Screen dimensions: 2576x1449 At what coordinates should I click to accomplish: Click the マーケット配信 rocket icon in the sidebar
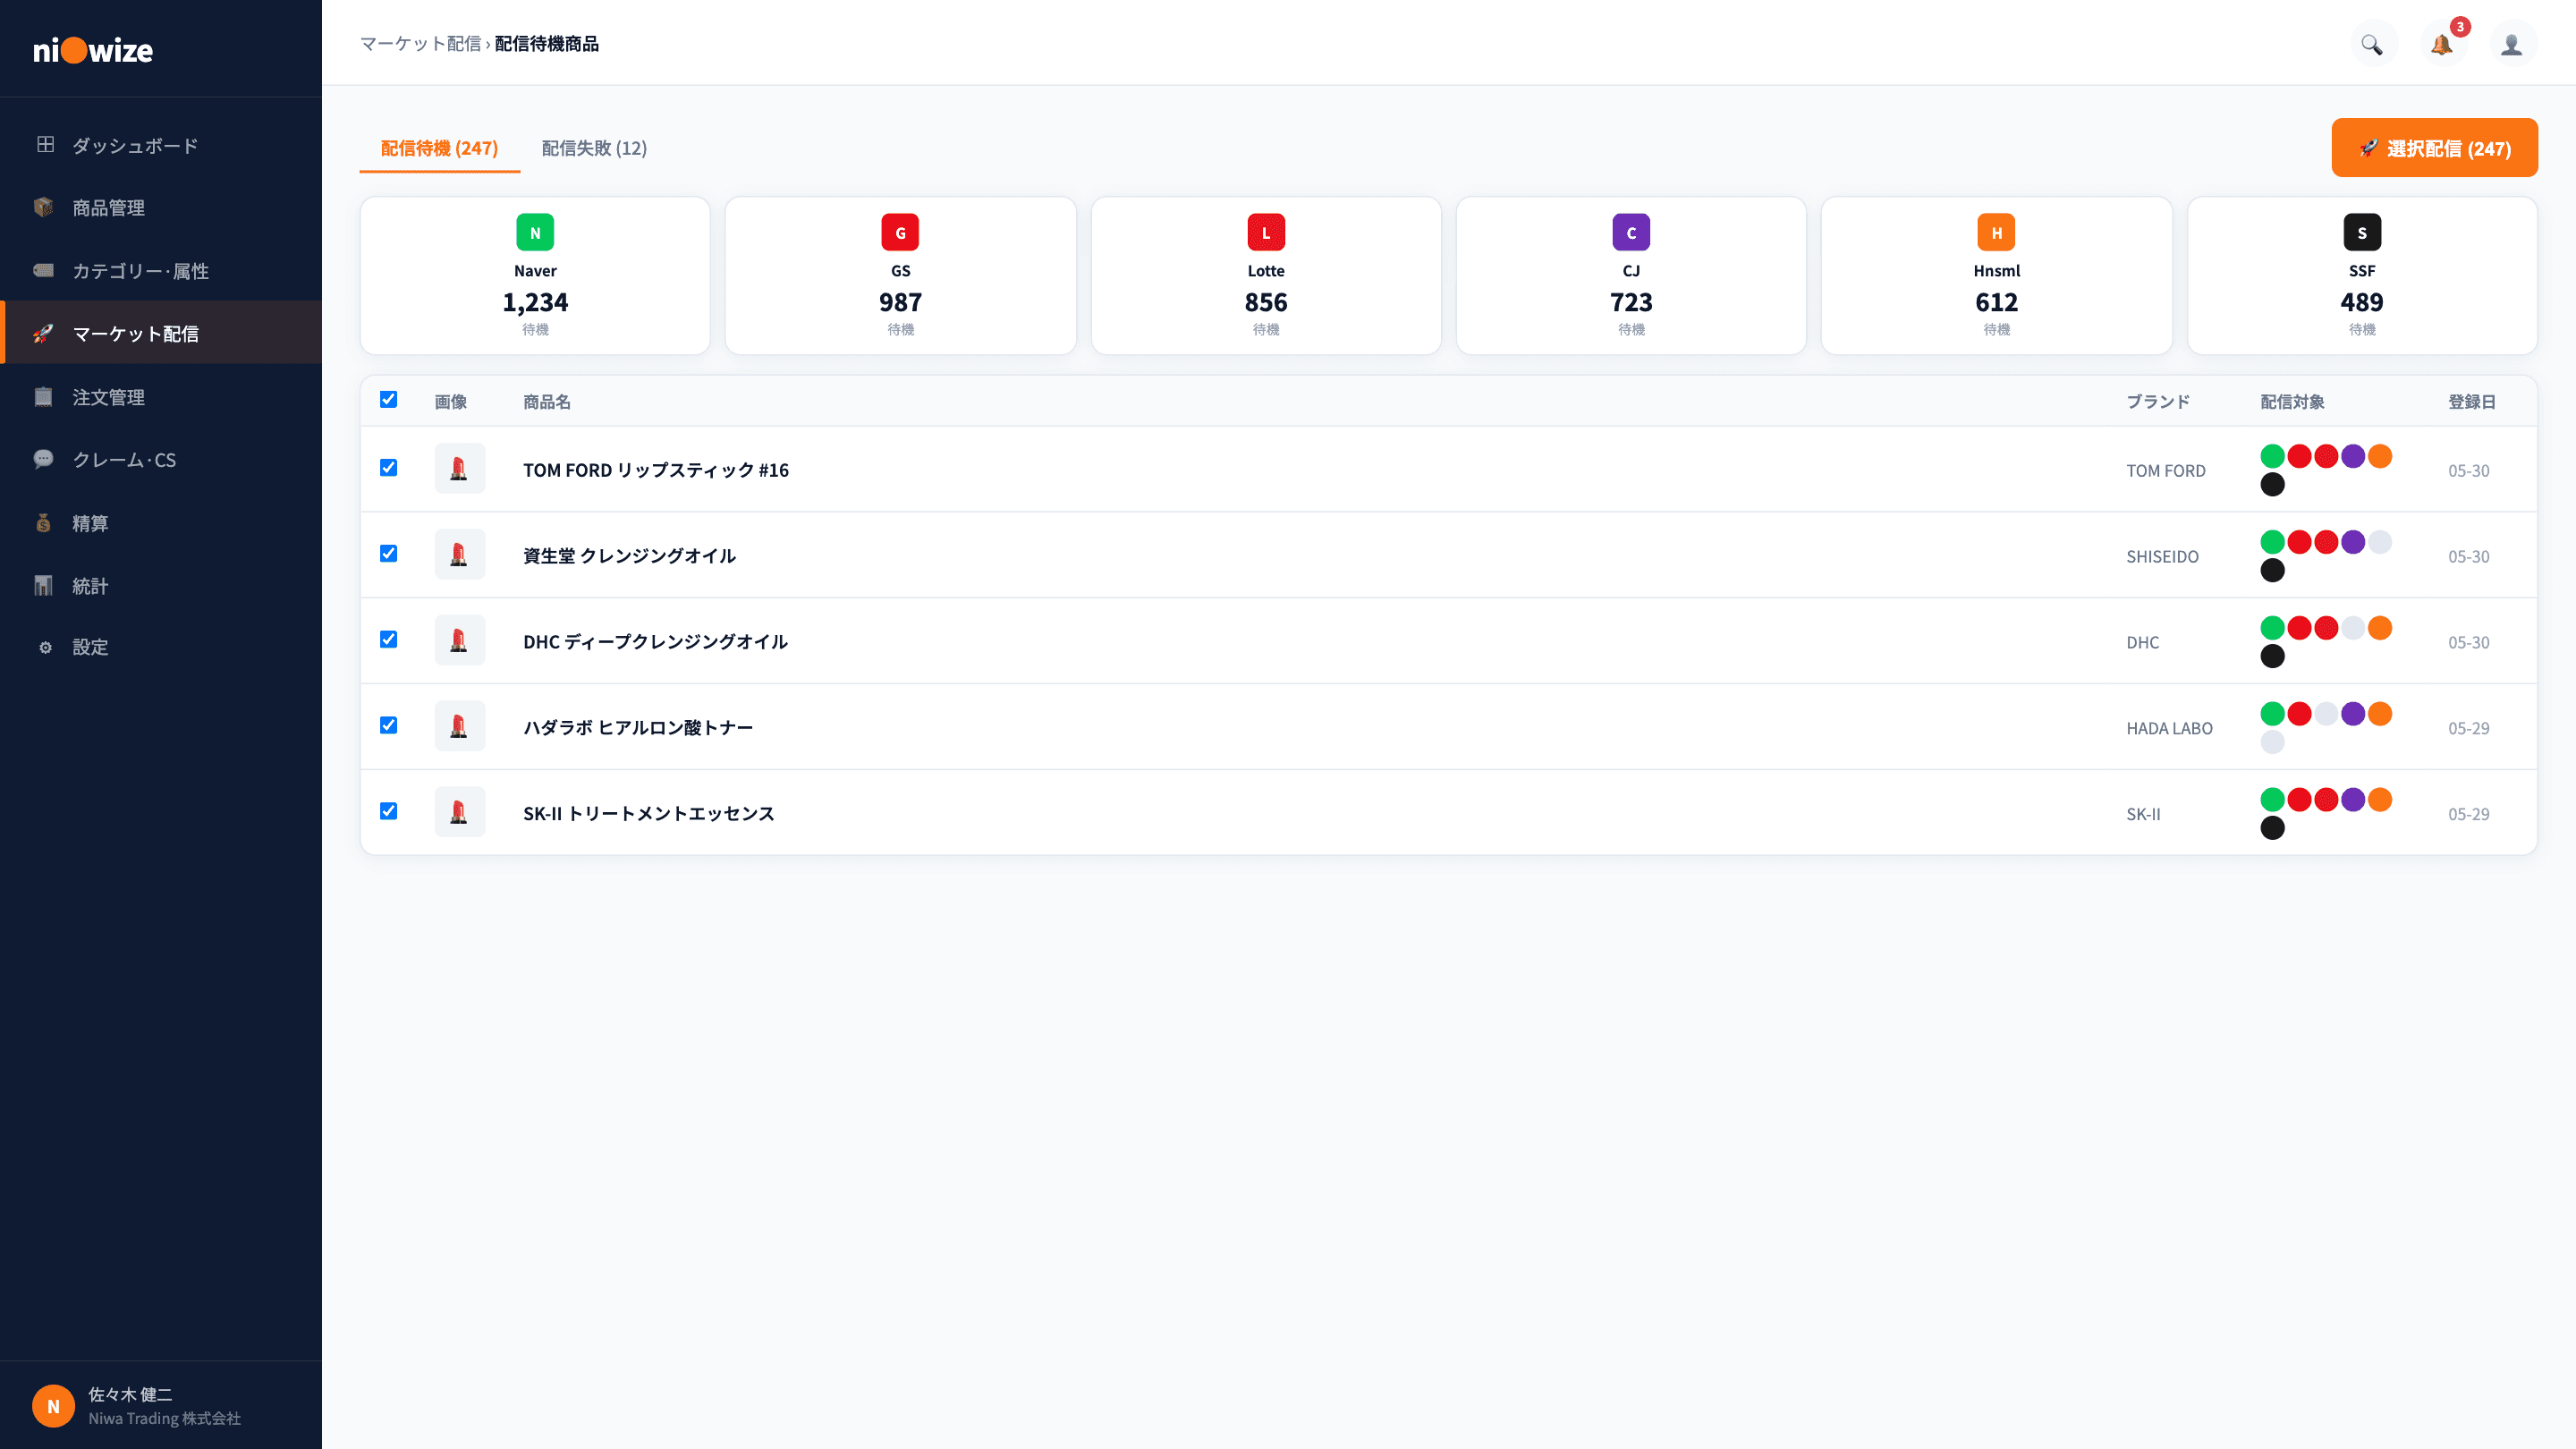tap(44, 333)
